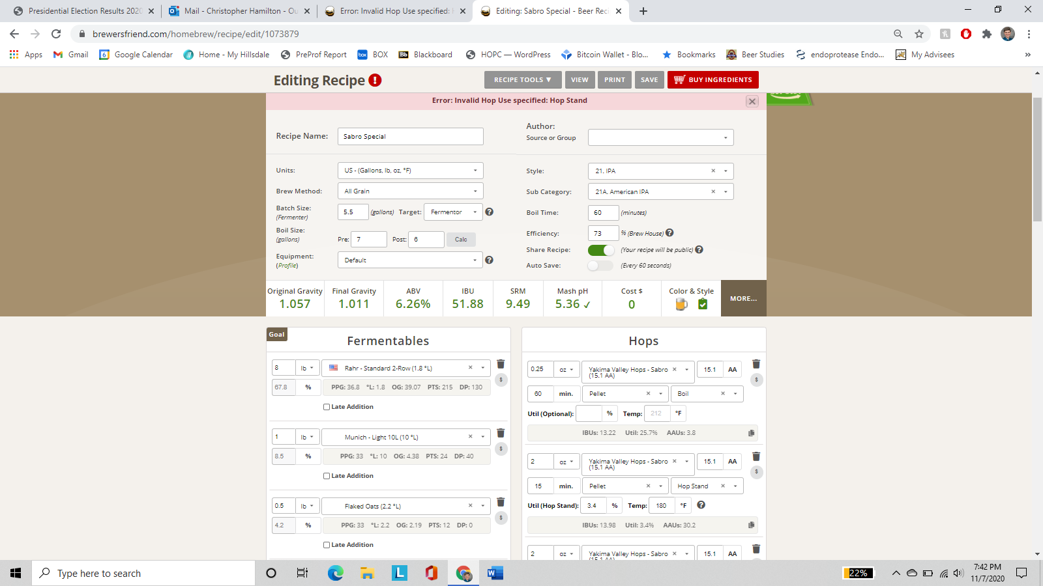
Task: Reload the browser page
Action: coord(56,34)
